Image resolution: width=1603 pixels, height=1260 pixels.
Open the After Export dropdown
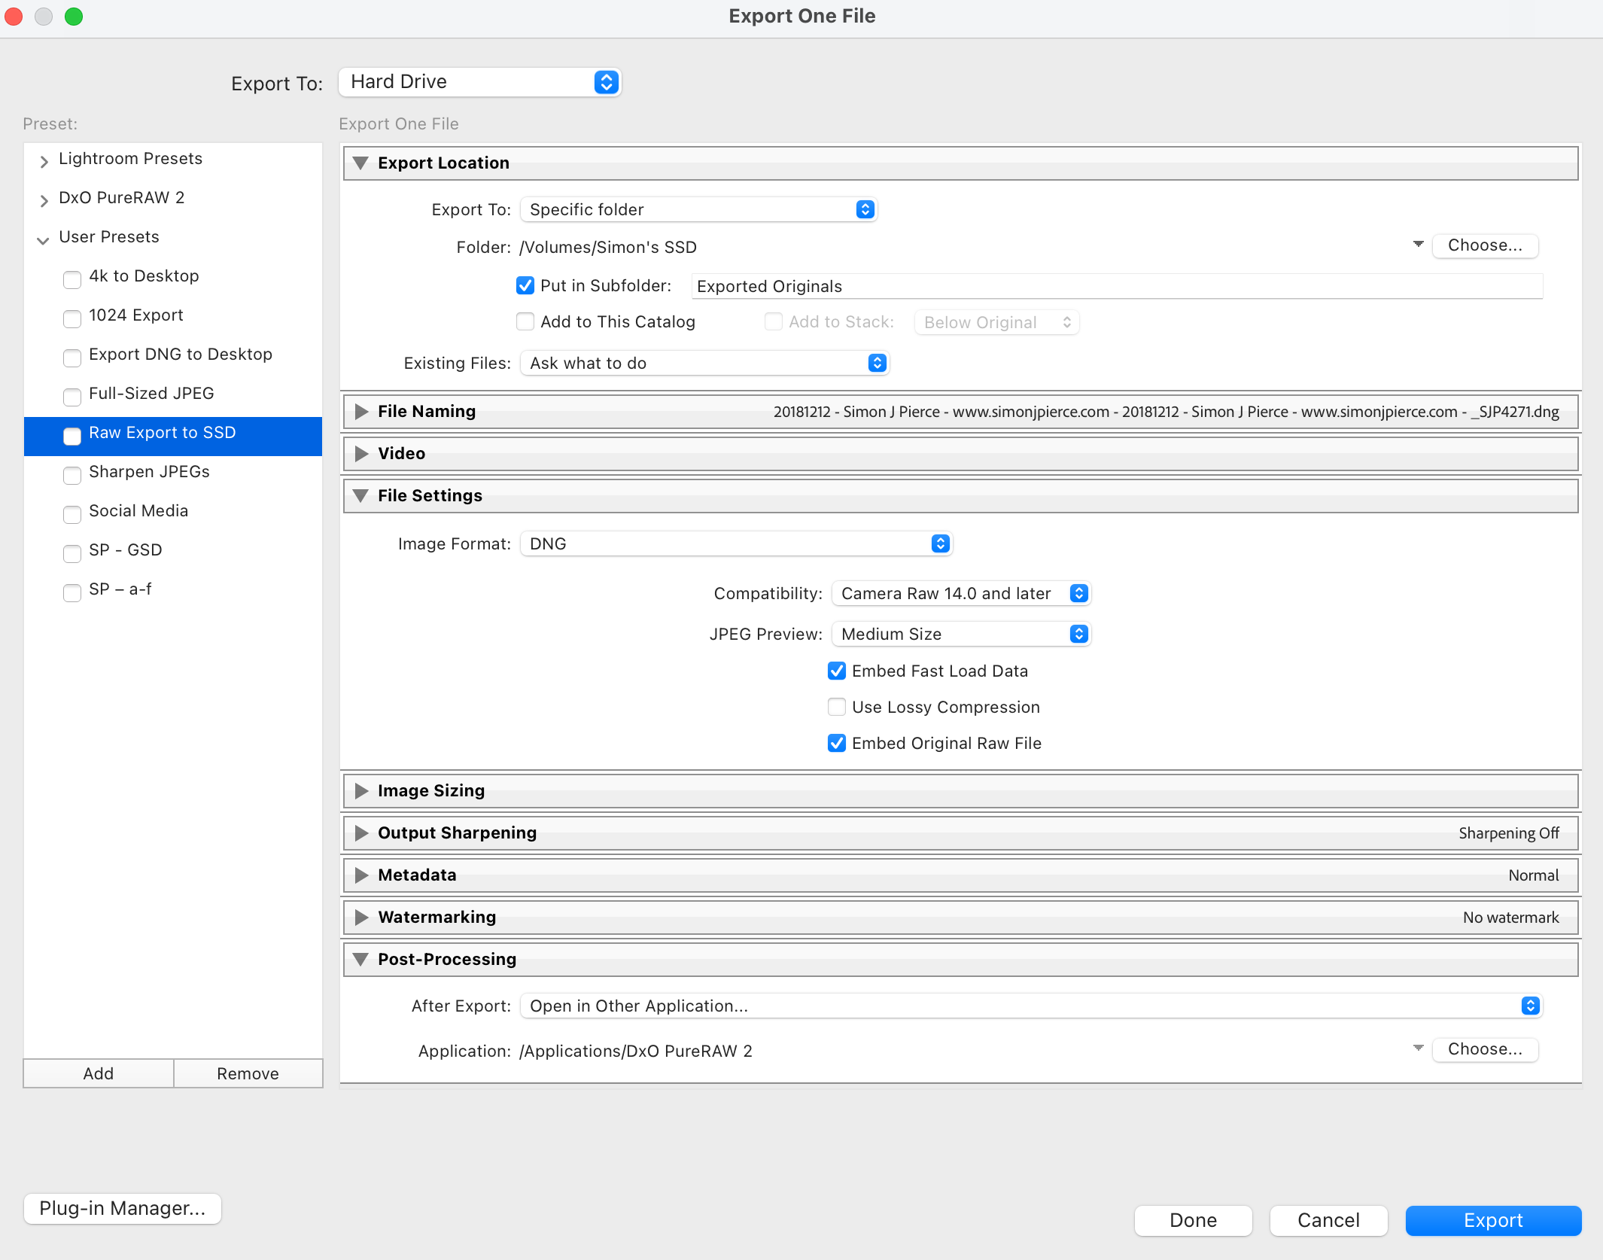click(1031, 1006)
